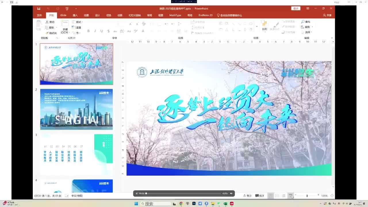Pause the video playback

pyautogui.click(x=137, y=193)
